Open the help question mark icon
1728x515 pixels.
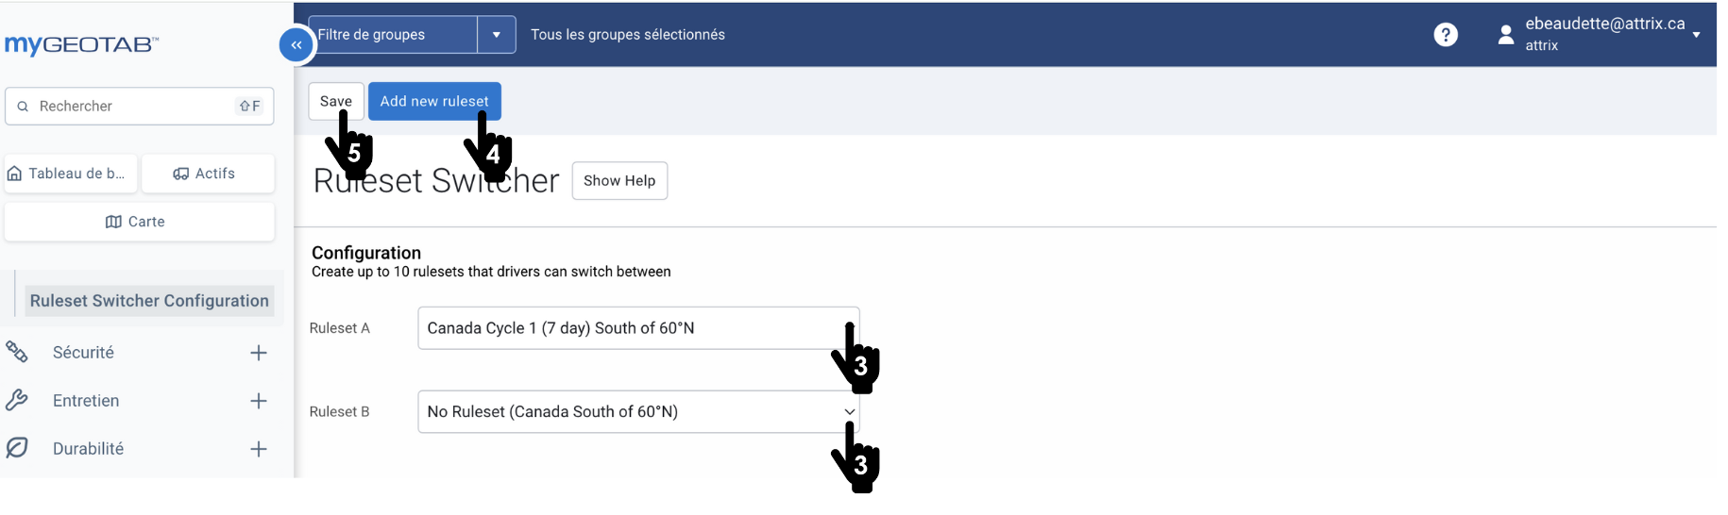1445,35
